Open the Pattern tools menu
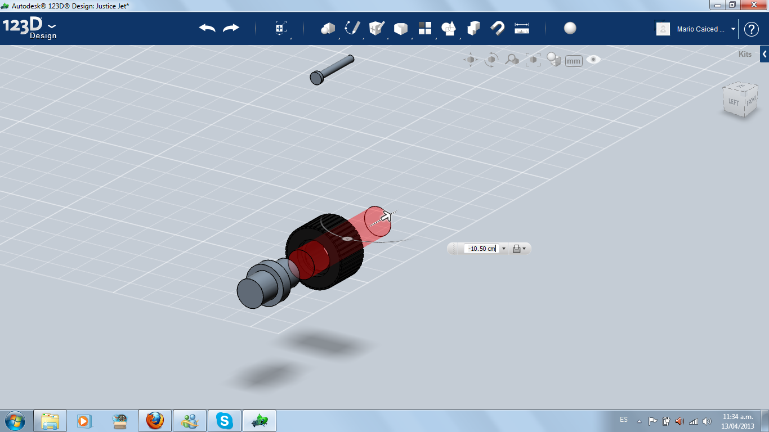Image resolution: width=769 pixels, height=432 pixels. point(424,28)
